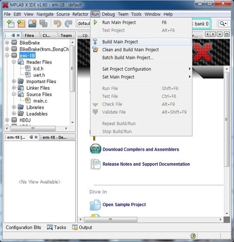This screenshot has width=234, height=242.
Task: Click the green Run arrow icon in menu
Action: pos(95,22)
